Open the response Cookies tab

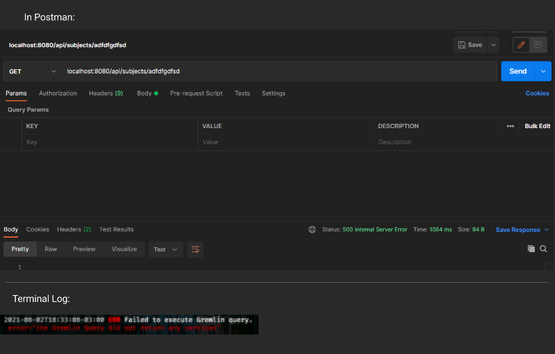(x=37, y=229)
